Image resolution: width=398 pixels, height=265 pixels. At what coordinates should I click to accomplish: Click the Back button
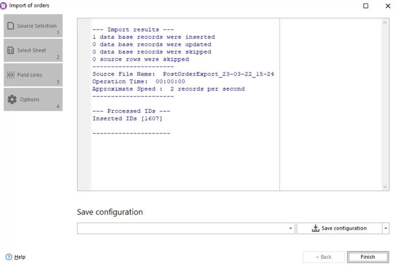pos(324,257)
